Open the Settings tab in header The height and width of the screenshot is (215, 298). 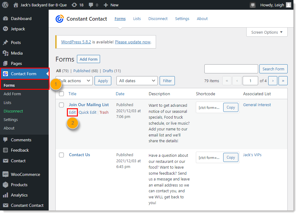tap(182, 18)
